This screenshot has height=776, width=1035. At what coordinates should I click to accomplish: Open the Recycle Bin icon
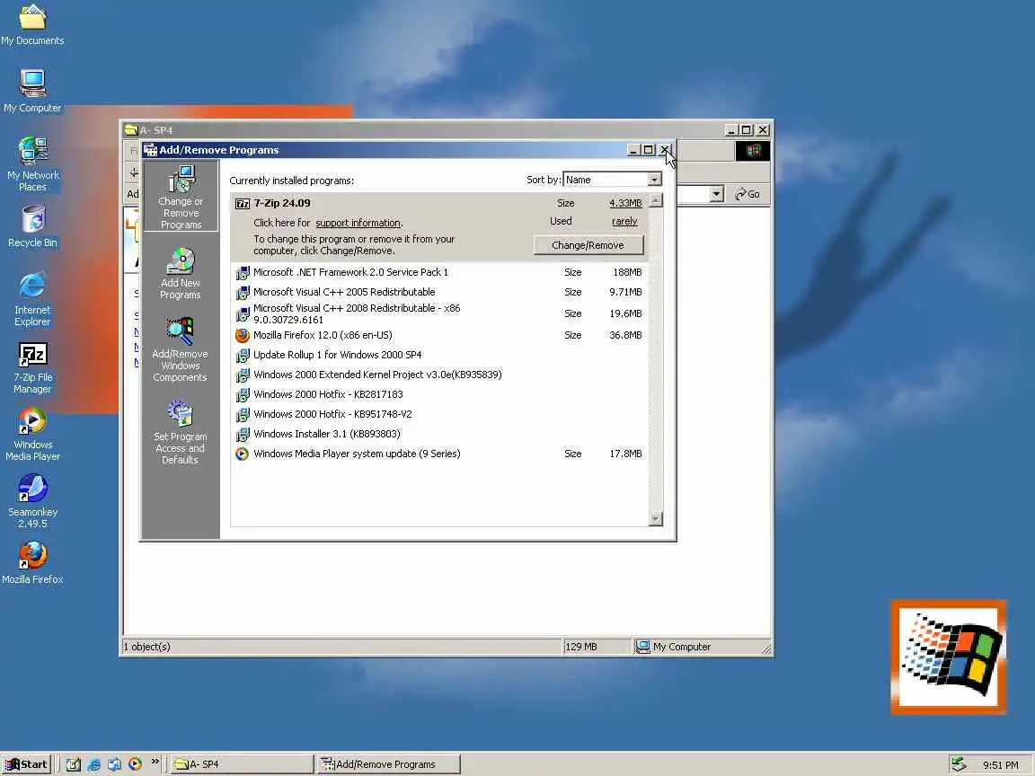pyautogui.click(x=32, y=227)
